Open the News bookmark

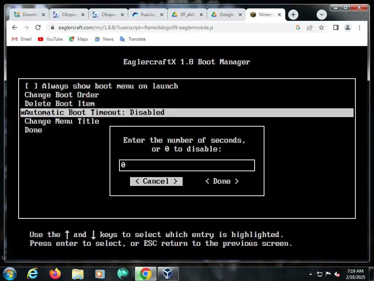[104, 39]
